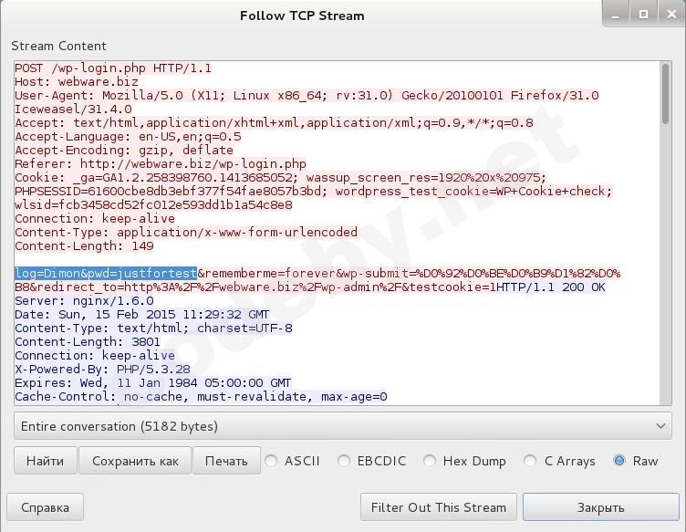Viewport: 686px width, 532px height.
Task: Click the Найти button
Action: pos(45,461)
